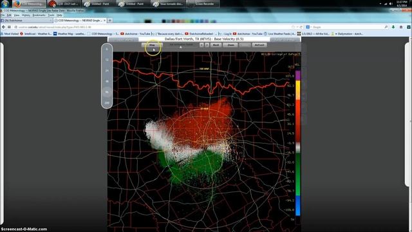Reload the page with the refresh arrow icon

click(301, 27)
